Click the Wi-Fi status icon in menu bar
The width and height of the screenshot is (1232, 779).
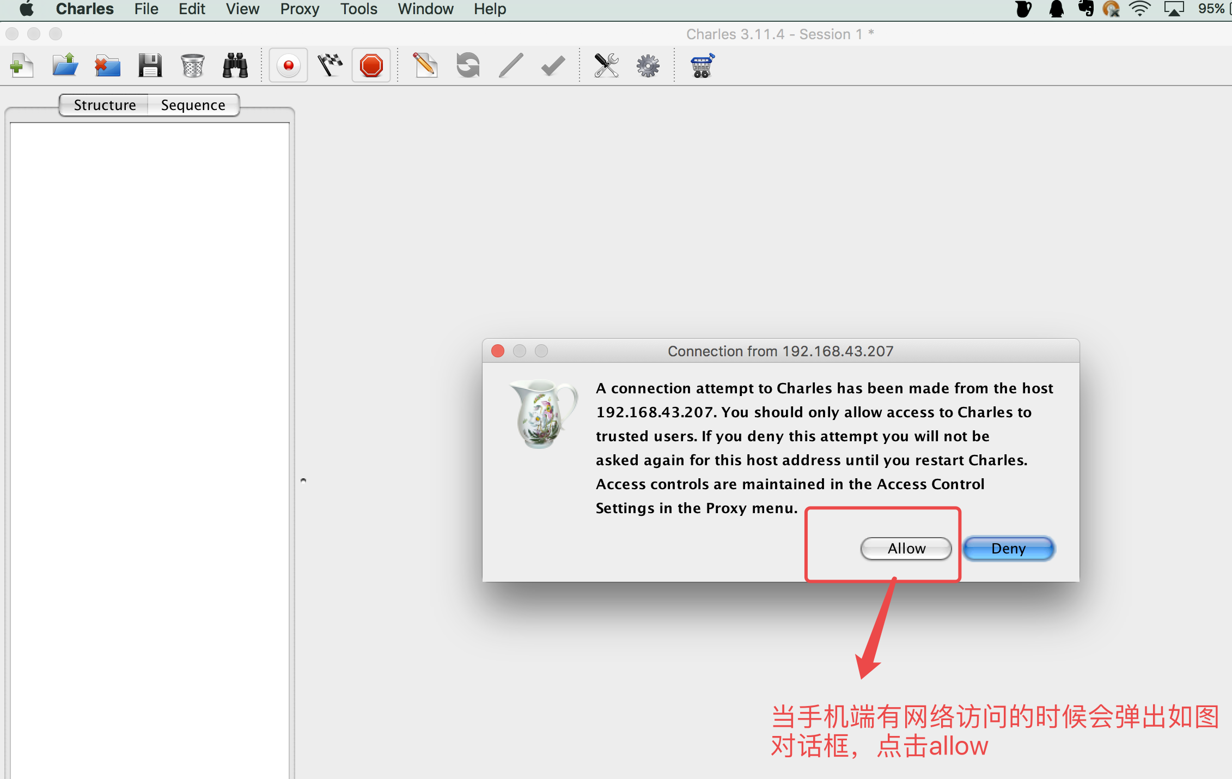1139,9
